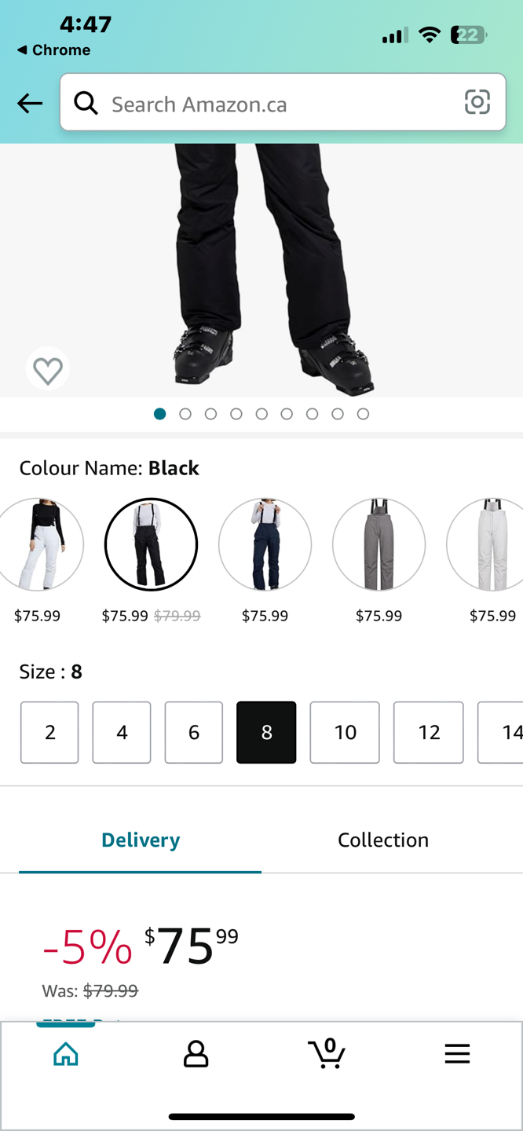Pick grey colour pants swatch

pyautogui.click(x=379, y=544)
